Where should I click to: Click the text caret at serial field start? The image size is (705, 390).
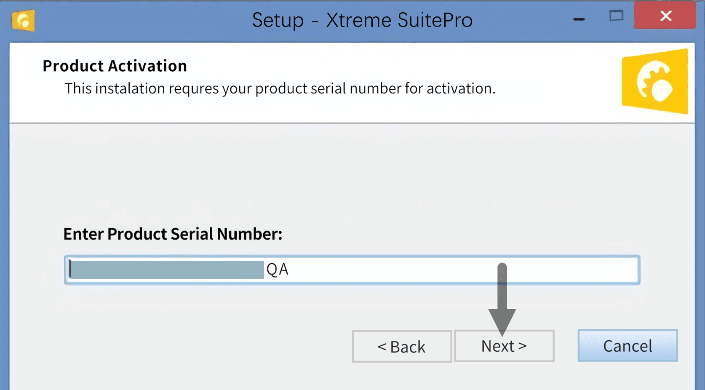[x=70, y=270]
